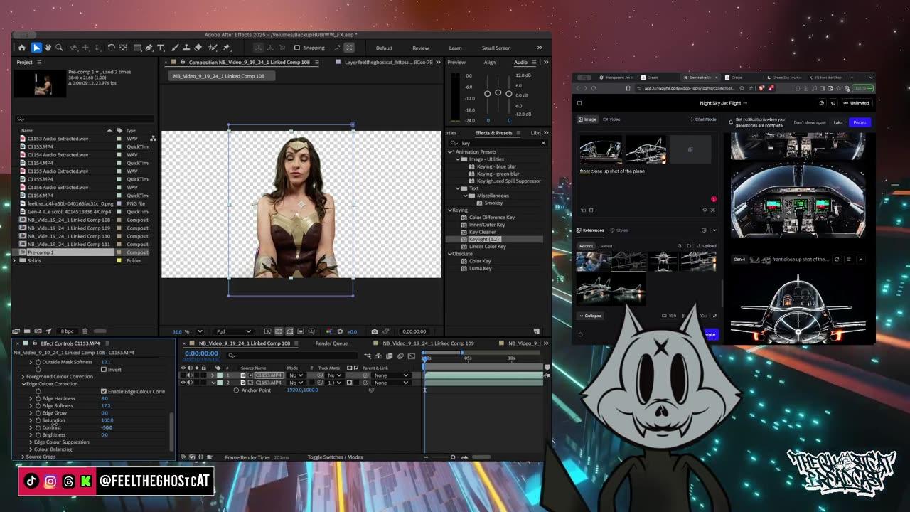Toggle video eye for layer 2 C1153.MP4
The image size is (910, 512).
183,383
